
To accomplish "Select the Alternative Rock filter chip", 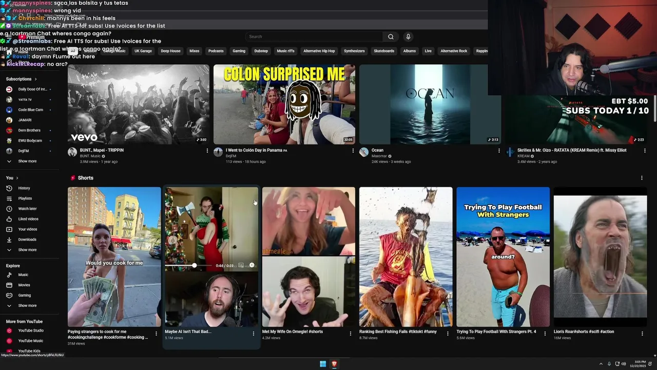I will pyautogui.click(x=454, y=51).
